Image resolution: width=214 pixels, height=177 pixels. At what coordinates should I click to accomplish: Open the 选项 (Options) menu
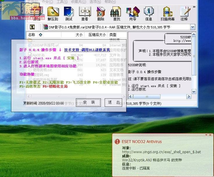point(95,2)
